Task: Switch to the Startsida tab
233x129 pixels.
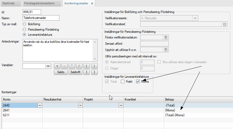Action: pos(11,4)
